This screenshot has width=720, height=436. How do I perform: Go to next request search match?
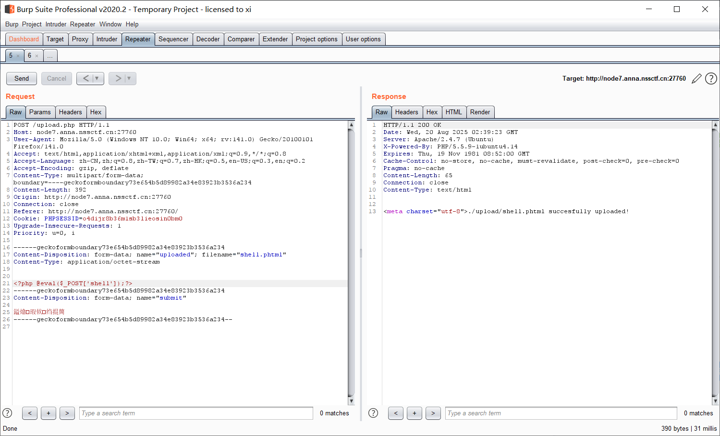point(67,413)
